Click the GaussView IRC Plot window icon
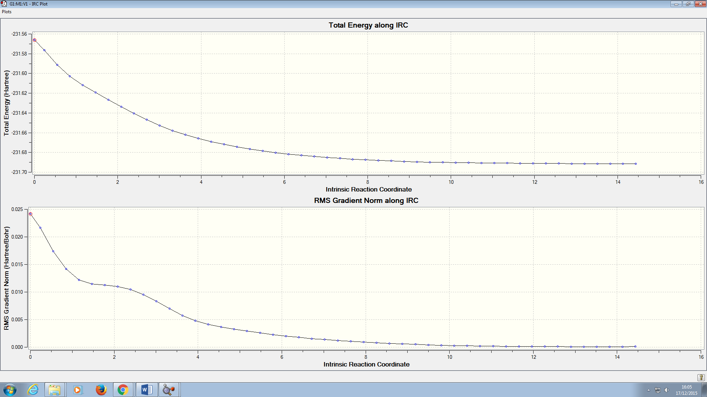 pyautogui.click(x=4, y=4)
